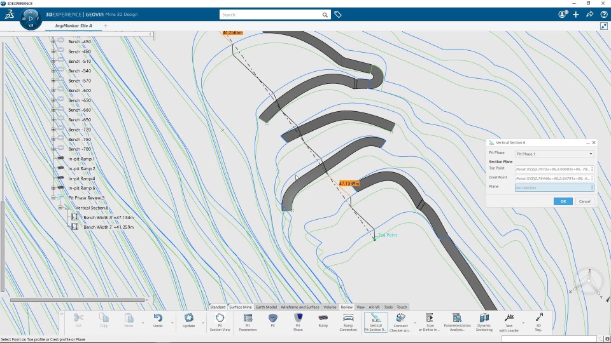Viewport: 611px width, 343px height.
Task: Open the Connect Checker Analysis tool
Action: [400, 323]
